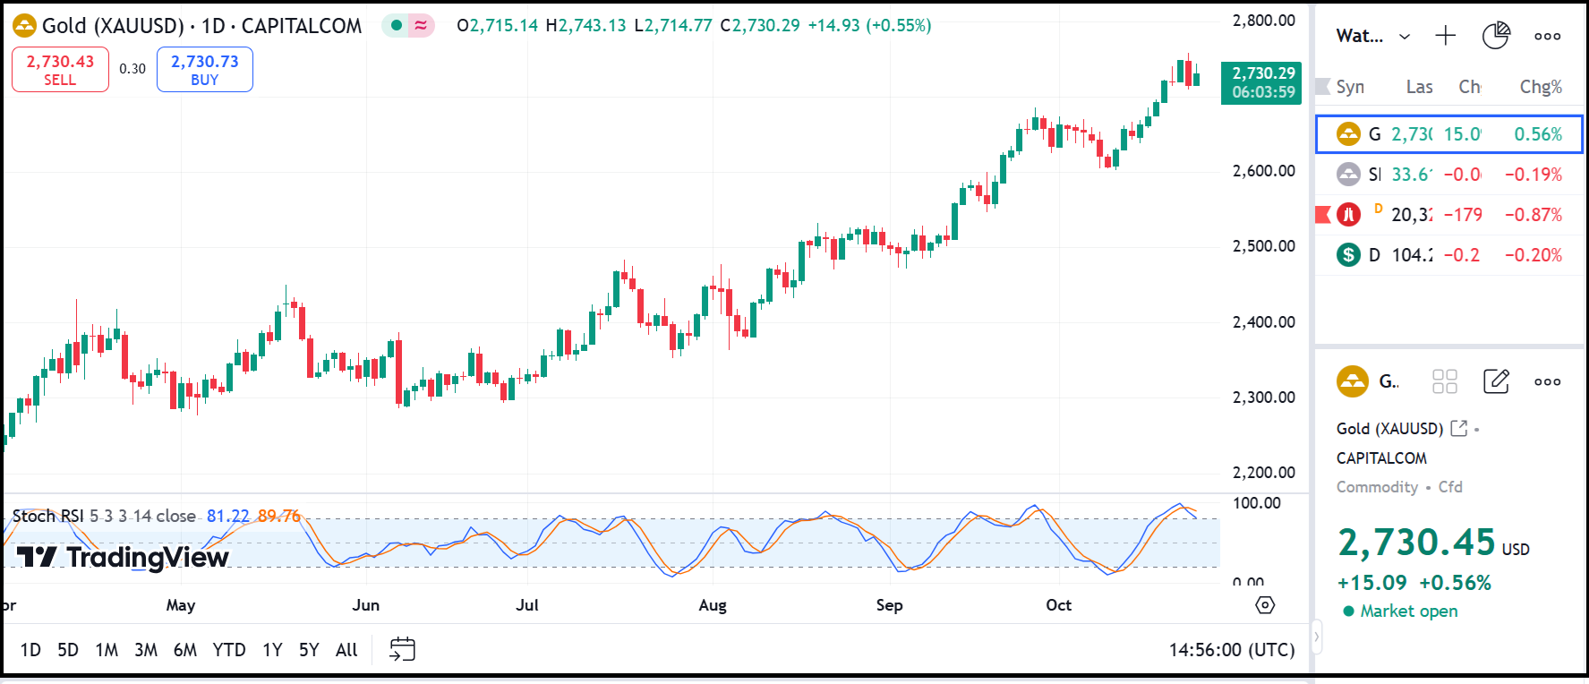Click the add symbol plus icon
The image size is (1589, 684).
click(x=1445, y=36)
